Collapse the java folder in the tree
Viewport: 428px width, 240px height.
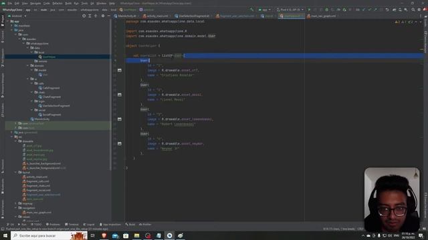pyautogui.click(x=12, y=30)
